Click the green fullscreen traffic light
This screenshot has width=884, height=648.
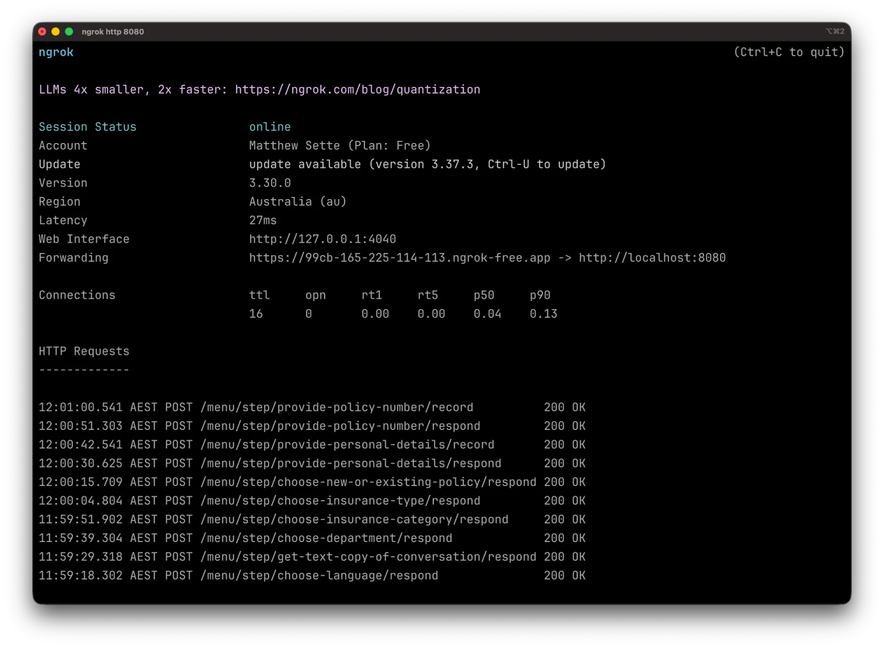pyautogui.click(x=69, y=31)
